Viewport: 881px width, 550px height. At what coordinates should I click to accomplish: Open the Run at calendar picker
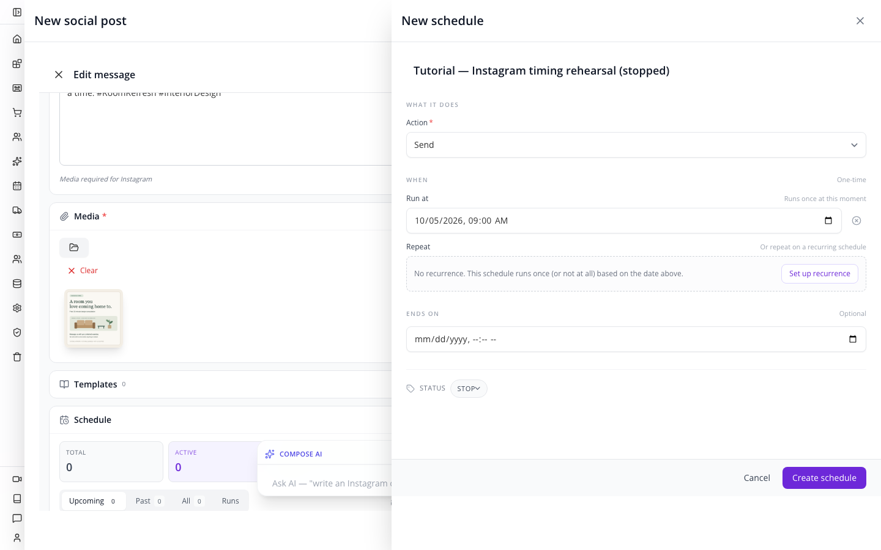click(x=828, y=221)
